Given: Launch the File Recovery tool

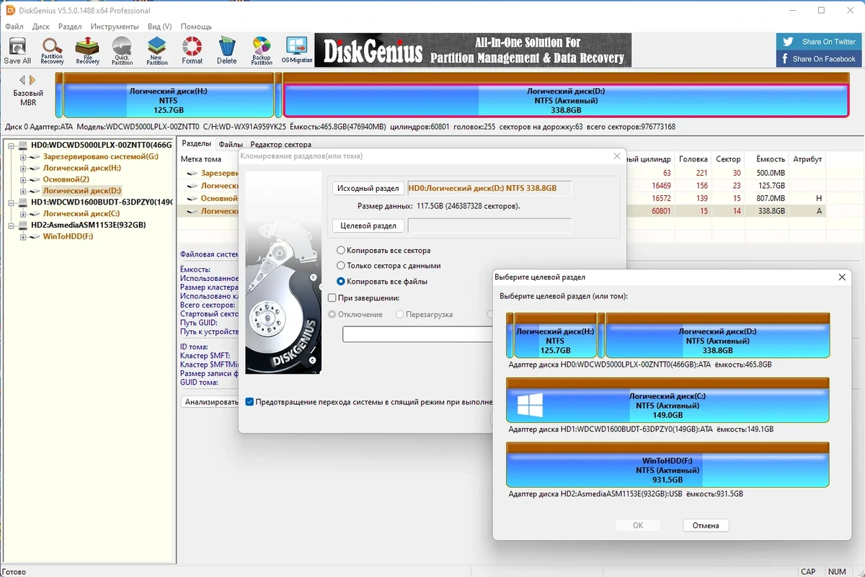Looking at the screenshot, I should pyautogui.click(x=87, y=50).
